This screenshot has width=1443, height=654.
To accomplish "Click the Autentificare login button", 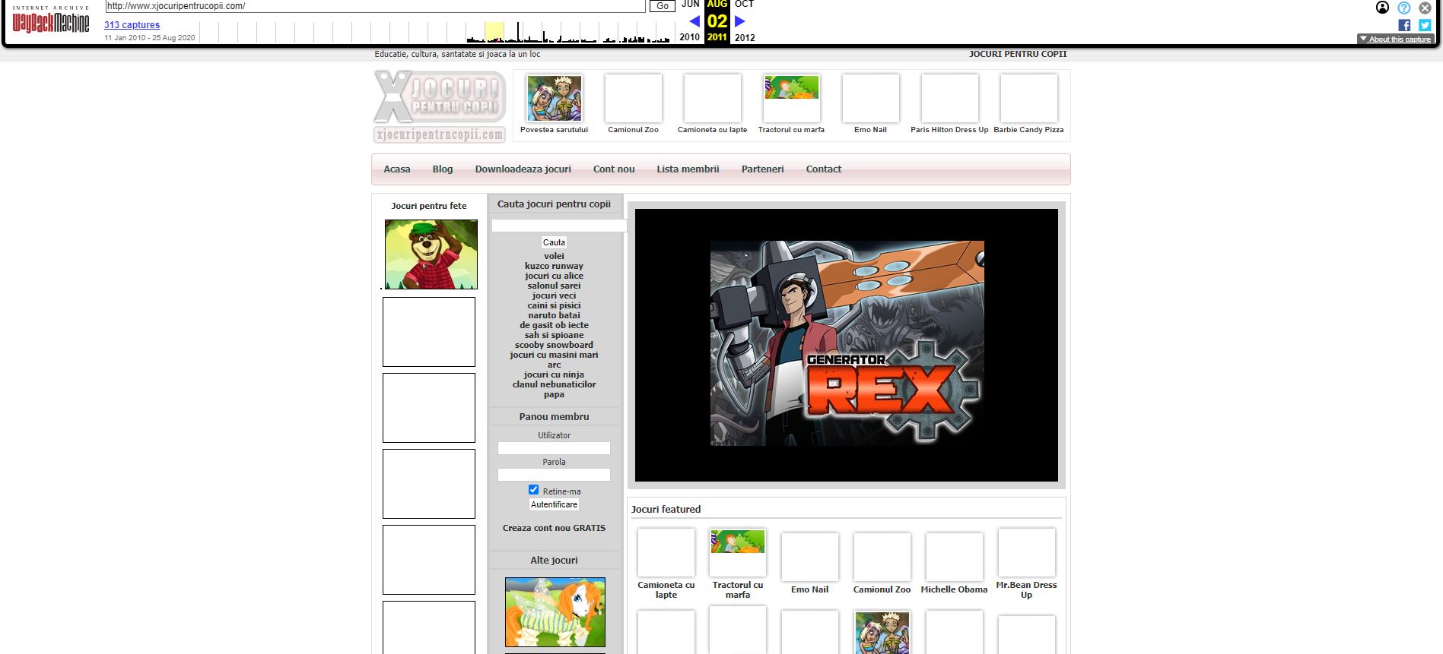I will point(554,504).
